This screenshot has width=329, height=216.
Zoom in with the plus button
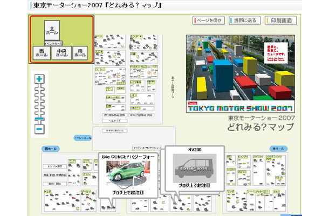pyautogui.click(x=39, y=79)
